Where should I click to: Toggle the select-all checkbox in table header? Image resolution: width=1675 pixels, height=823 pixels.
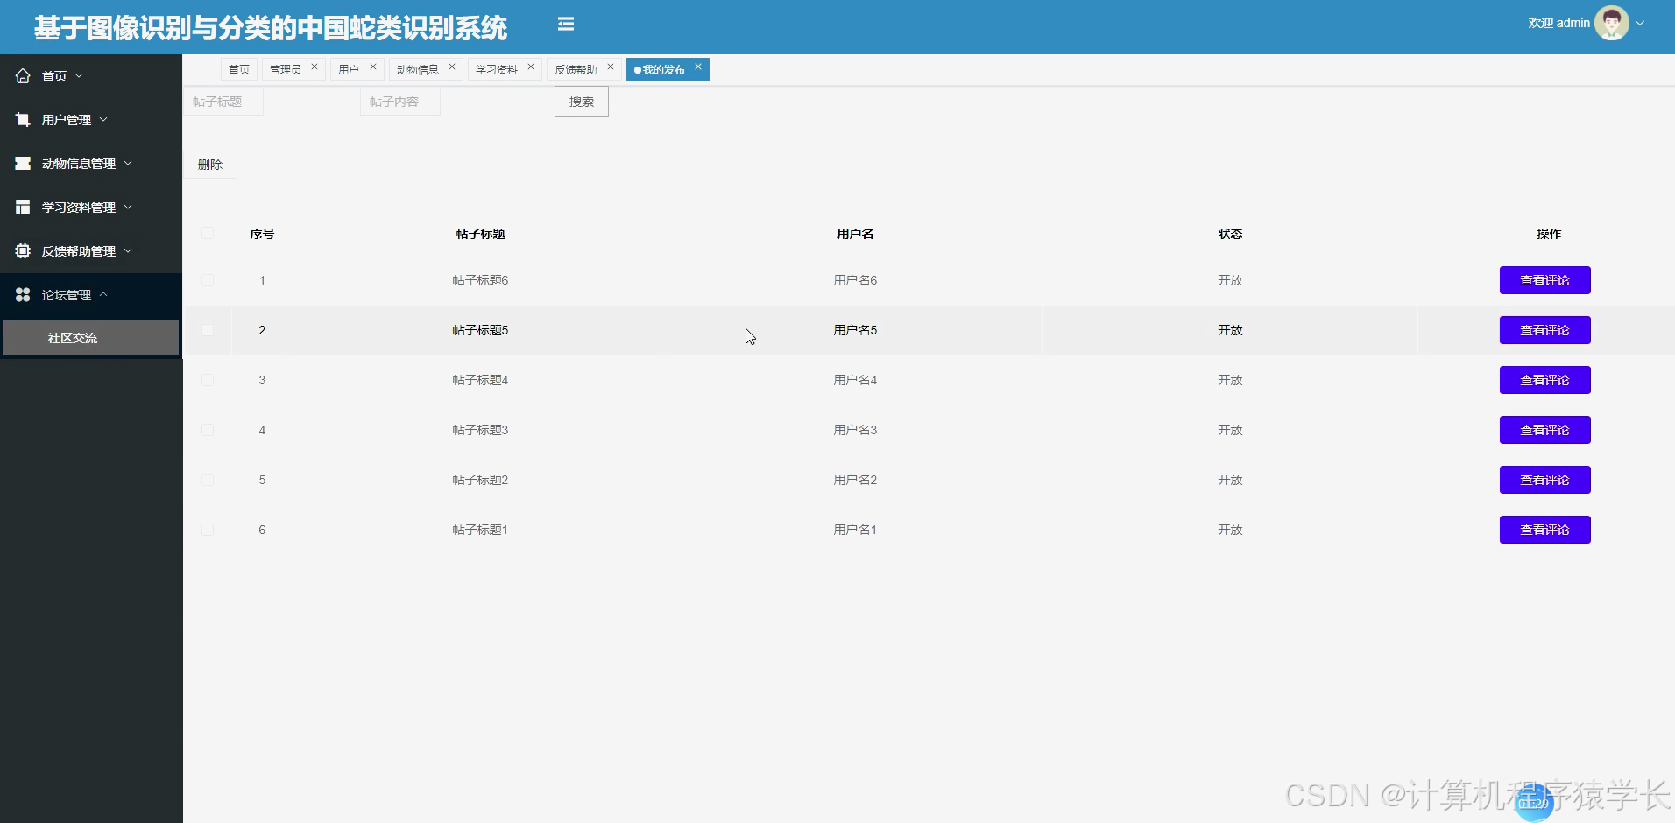[x=208, y=233]
